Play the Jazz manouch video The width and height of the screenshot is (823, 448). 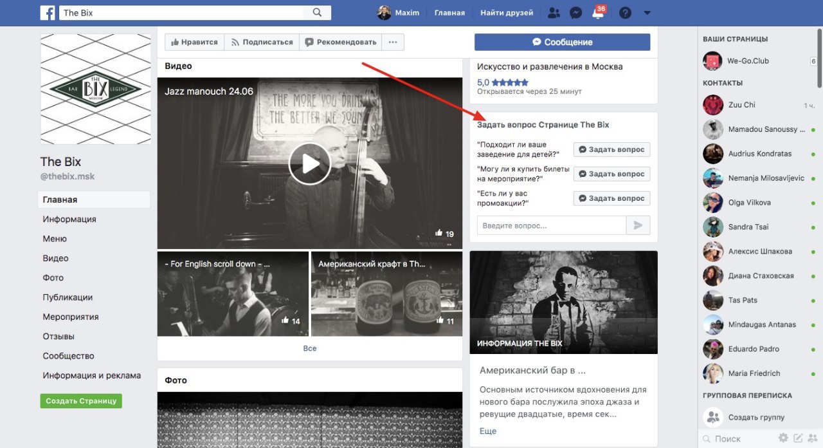[x=309, y=163]
